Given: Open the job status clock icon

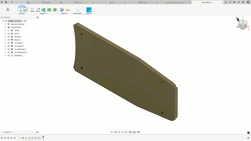Looking at the screenshot, I should [234, 2].
